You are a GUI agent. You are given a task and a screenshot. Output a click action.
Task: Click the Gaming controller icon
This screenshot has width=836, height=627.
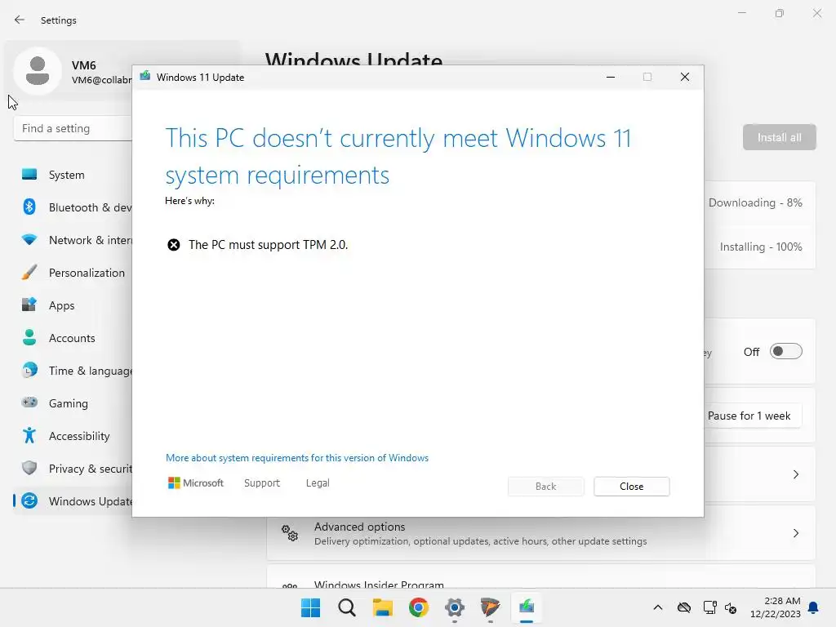[29, 402]
